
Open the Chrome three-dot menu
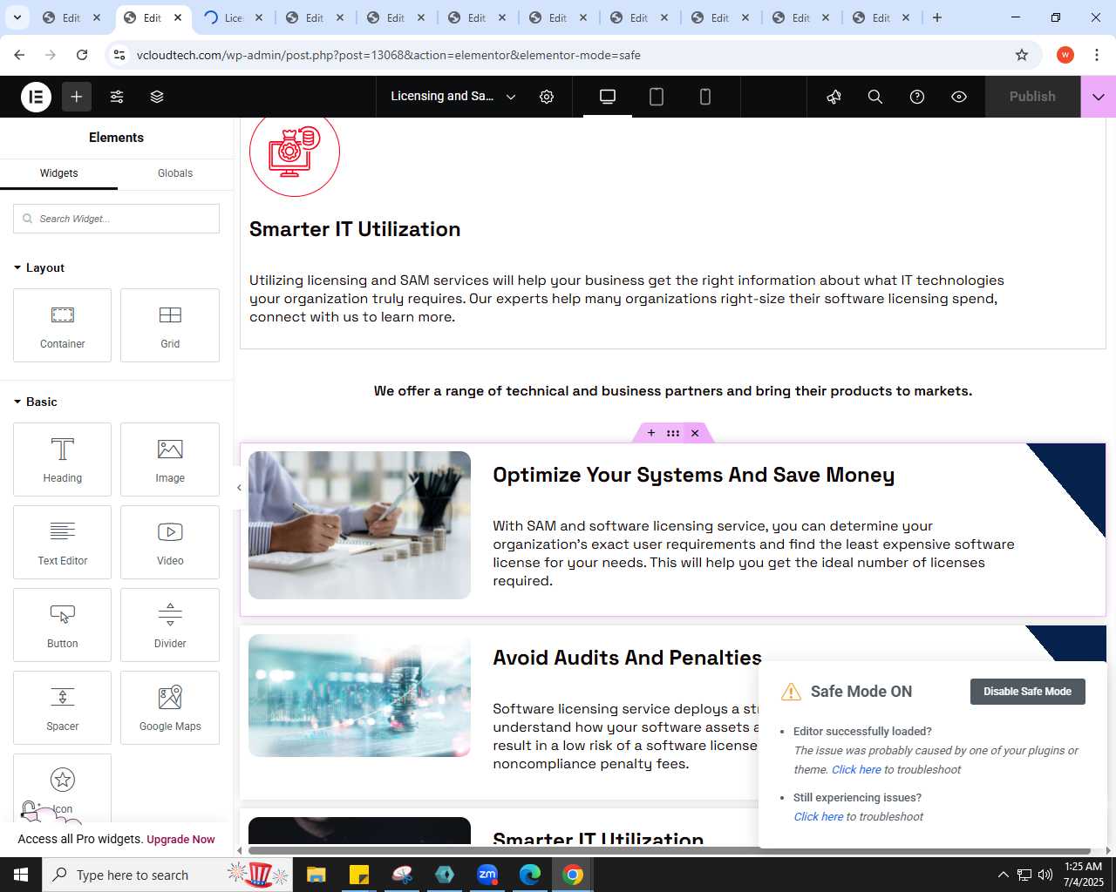[x=1097, y=55]
